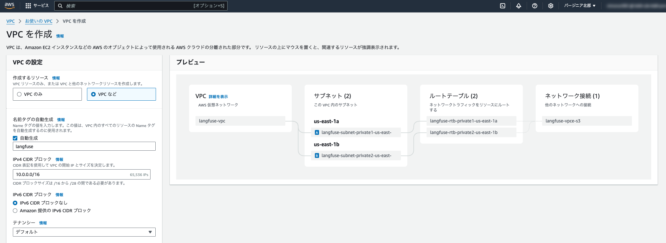Image resolution: width=666 pixels, height=243 pixels.
Task: Click the VPC の設定 panel heading
Action: (28, 62)
